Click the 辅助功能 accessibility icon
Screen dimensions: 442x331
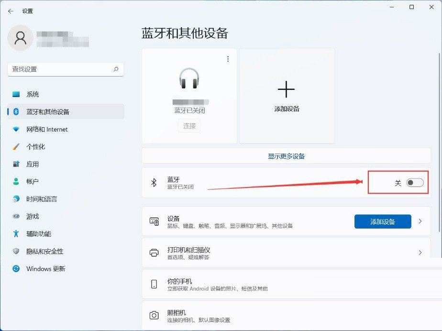16,234
